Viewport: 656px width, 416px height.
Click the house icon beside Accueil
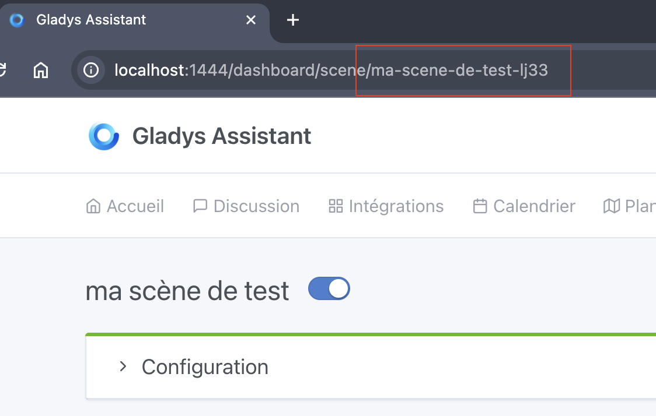(x=93, y=206)
